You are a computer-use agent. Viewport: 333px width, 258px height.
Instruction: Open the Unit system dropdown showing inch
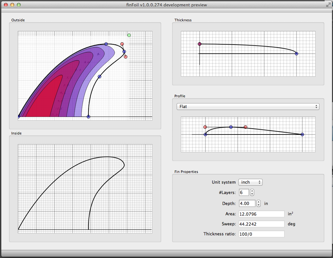tap(250, 182)
